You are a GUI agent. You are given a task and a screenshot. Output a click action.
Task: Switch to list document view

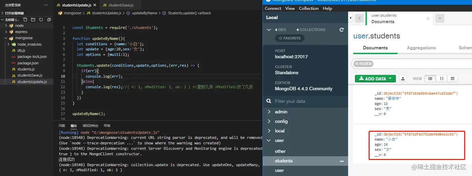pyautogui.click(x=430, y=79)
